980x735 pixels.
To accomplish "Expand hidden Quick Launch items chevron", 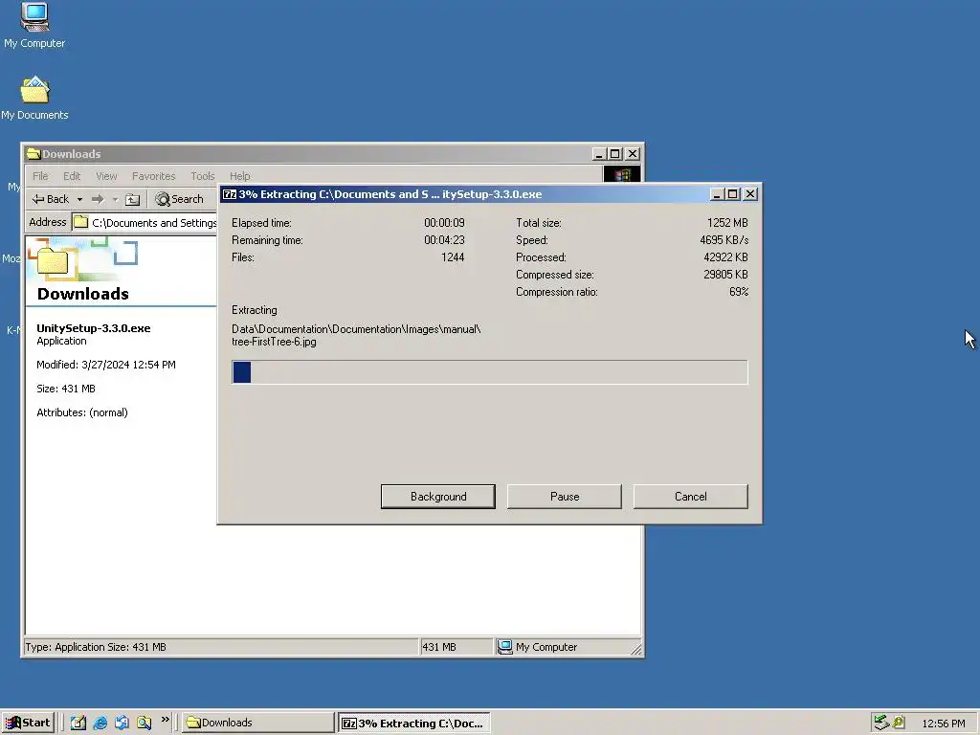I will click(x=165, y=720).
